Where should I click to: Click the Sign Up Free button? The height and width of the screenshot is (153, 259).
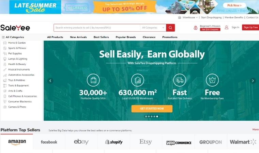click(250, 27)
